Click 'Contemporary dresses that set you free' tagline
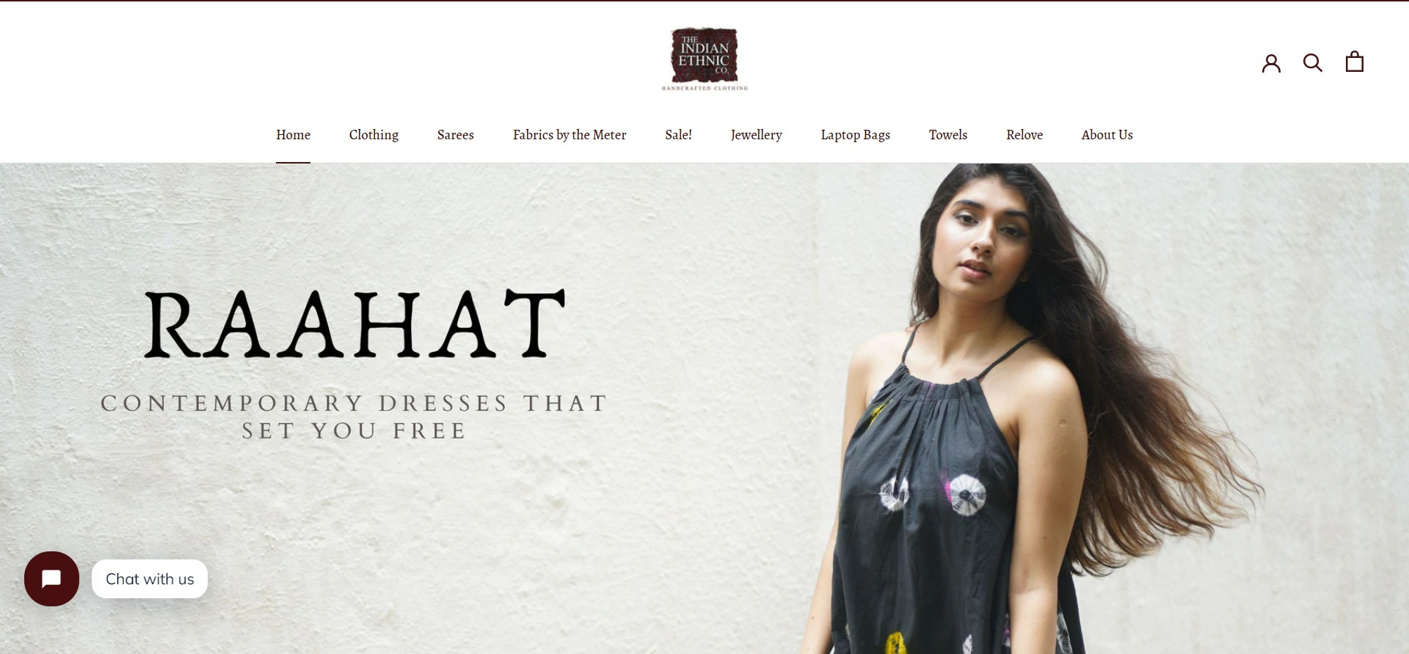Image resolution: width=1409 pixels, height=654 pixels. click(x=354, y=416)
